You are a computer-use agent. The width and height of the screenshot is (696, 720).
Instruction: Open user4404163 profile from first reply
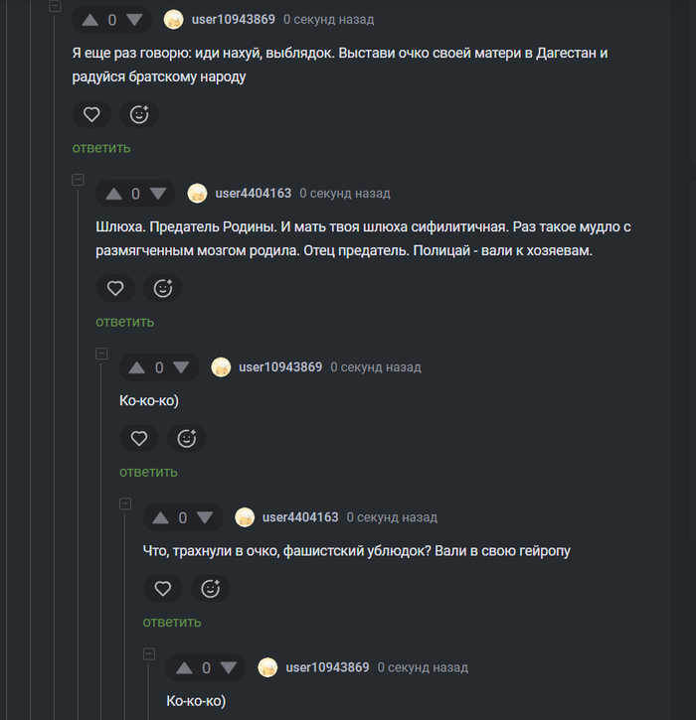coord(254,194)
